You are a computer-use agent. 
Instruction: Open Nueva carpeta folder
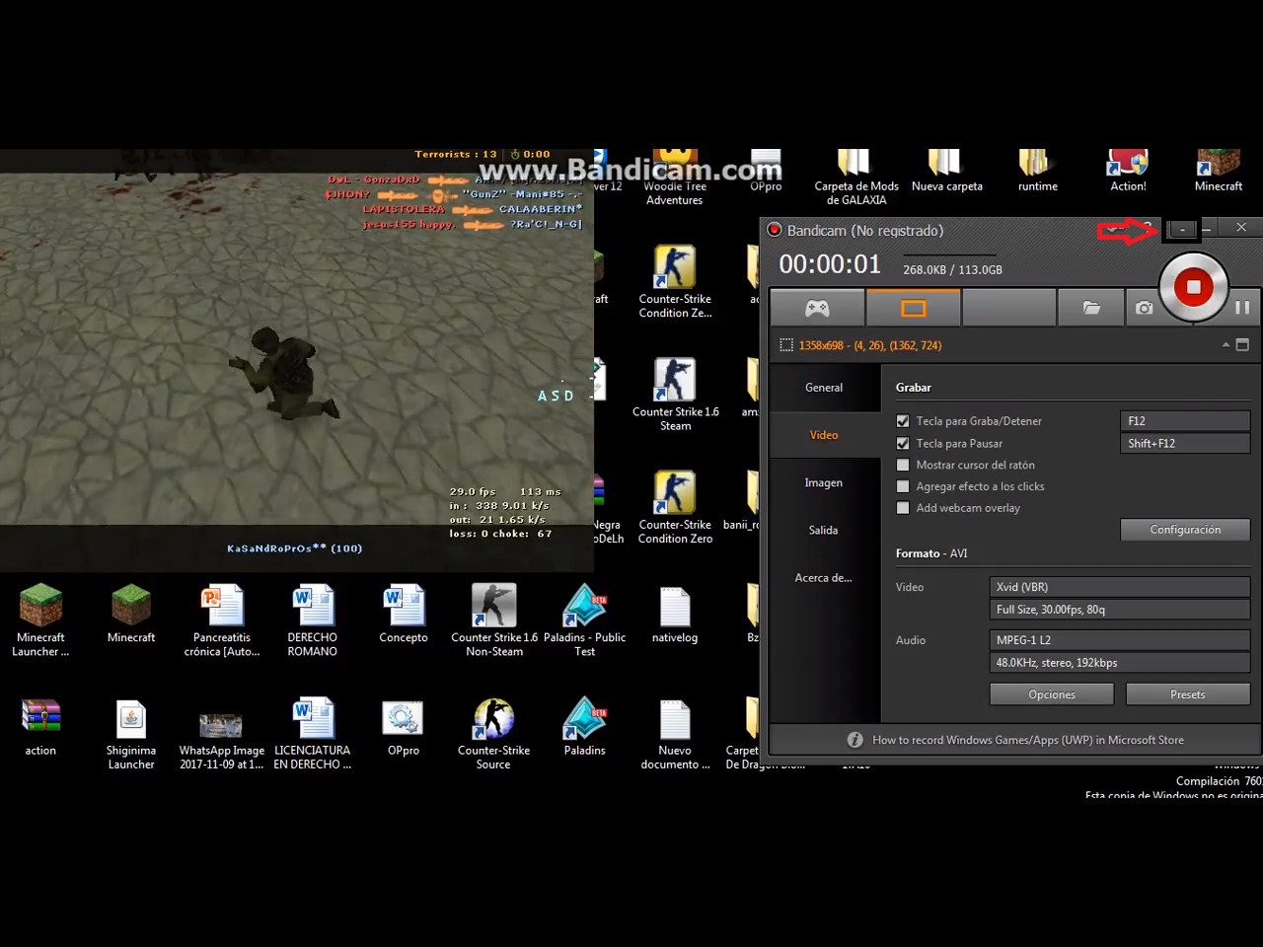(x=947, y=171)
